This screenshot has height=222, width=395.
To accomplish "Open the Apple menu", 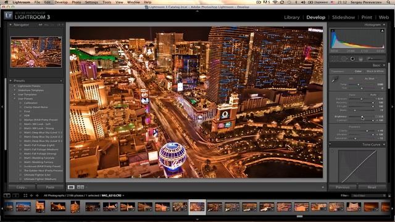I will [x=6, y=2].
